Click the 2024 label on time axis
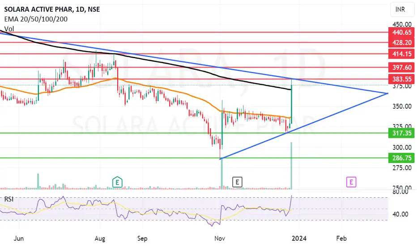The image size is (417, 246). click(299, 238)
